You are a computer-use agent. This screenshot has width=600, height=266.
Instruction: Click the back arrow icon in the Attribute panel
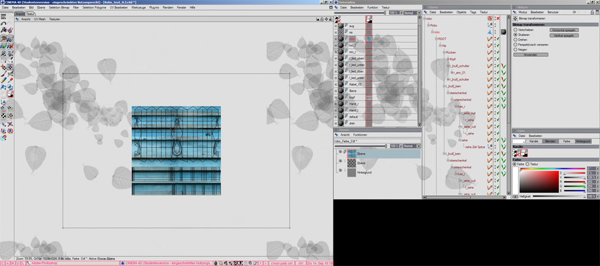click(x=574, y=12)
